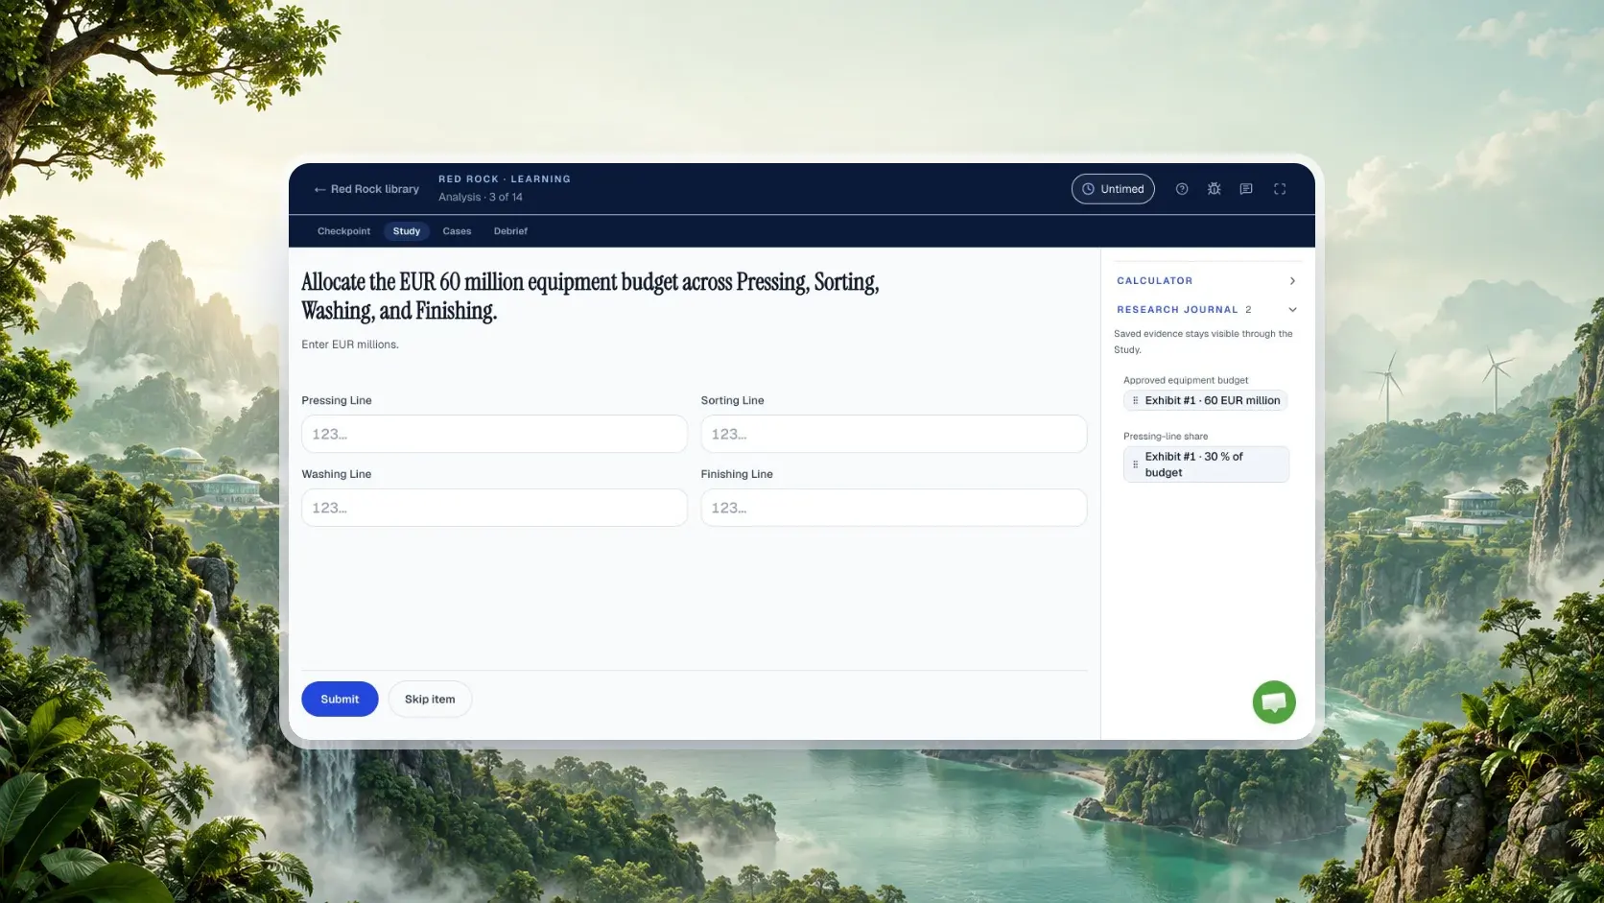1604x903 pixels.
Task: Collapse the Research Journal section chevron
Action: [x=1292, y=310]
